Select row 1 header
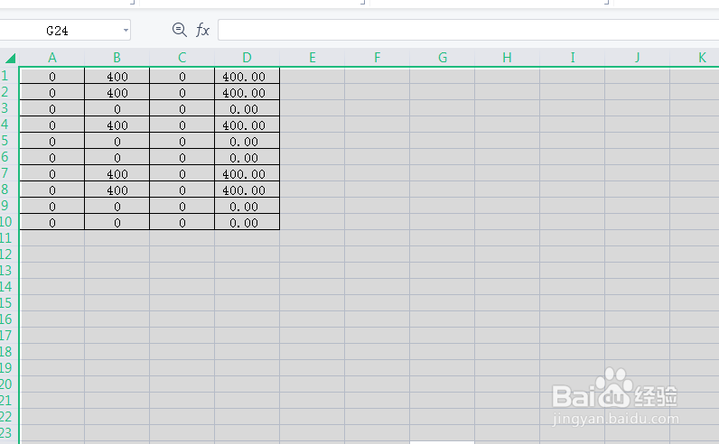719x444 pixels. pyautogui.click(x=9, y=76)
